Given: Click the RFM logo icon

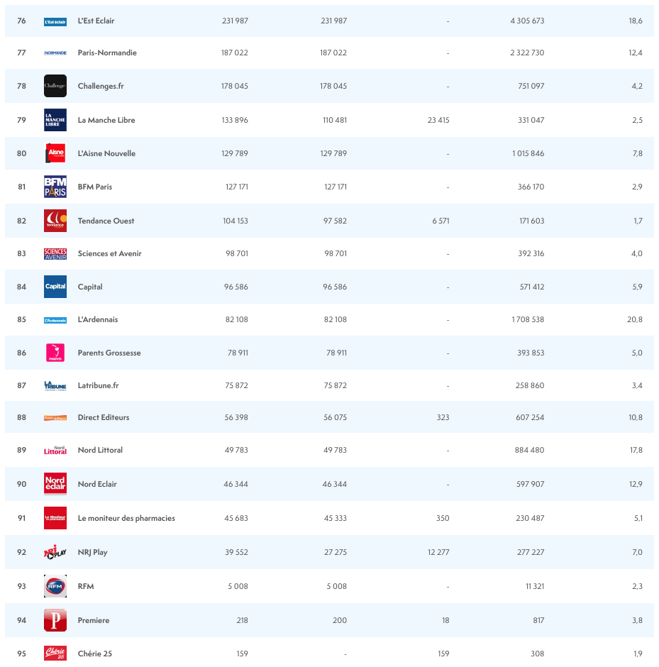Looking at the screenshot, I should (x=55, y=586).
